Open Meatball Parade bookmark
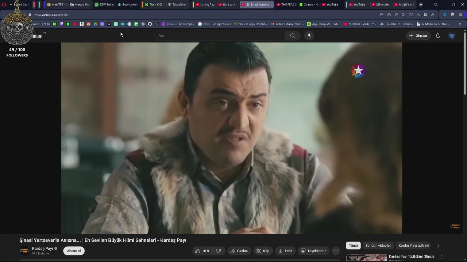This screenshot has height=262, width=467. [360, 24]
